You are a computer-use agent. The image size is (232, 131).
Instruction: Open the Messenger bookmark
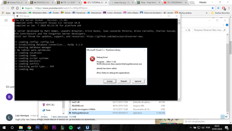[x=94, y=13]
